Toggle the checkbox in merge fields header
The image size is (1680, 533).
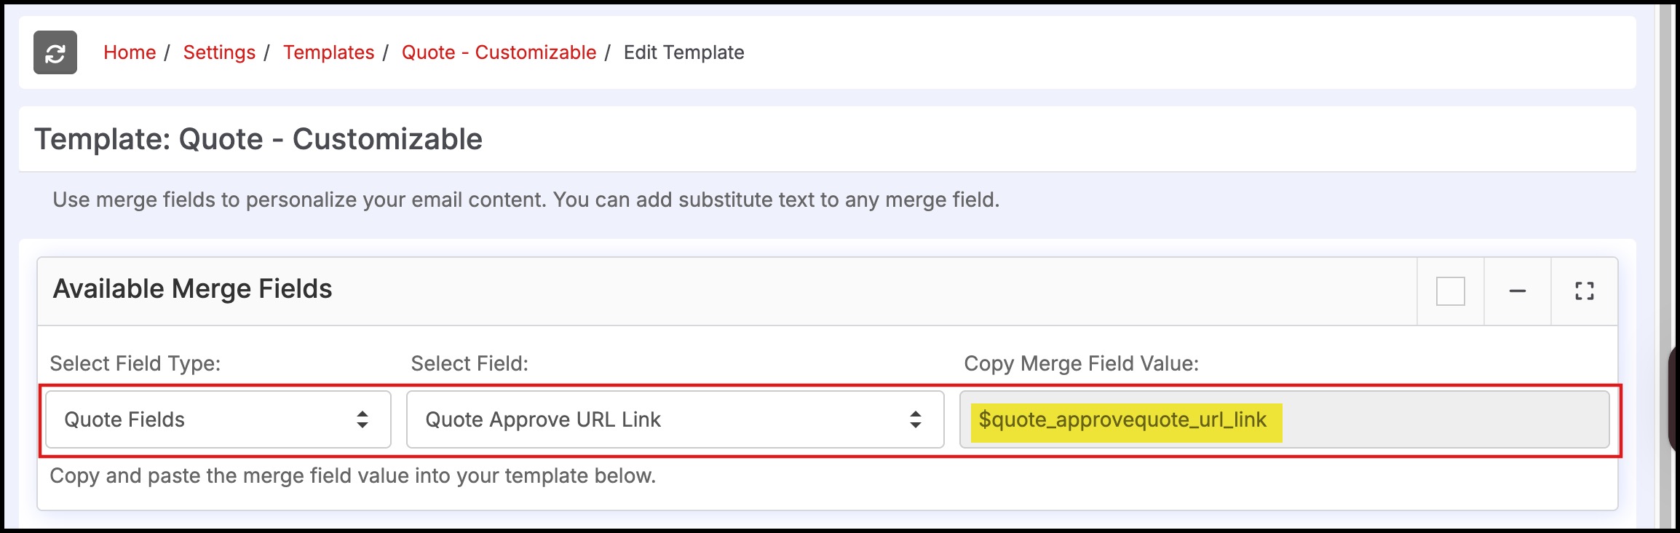pyautogui.click(x=1451, y=291)
